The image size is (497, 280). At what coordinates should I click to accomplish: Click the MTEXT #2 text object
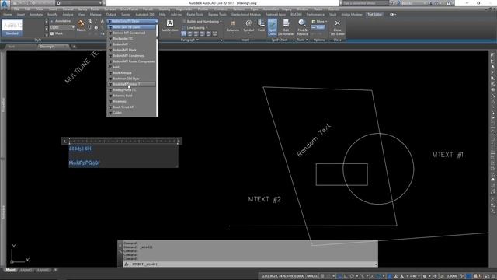pyautogui.click(x=264, y=199)
